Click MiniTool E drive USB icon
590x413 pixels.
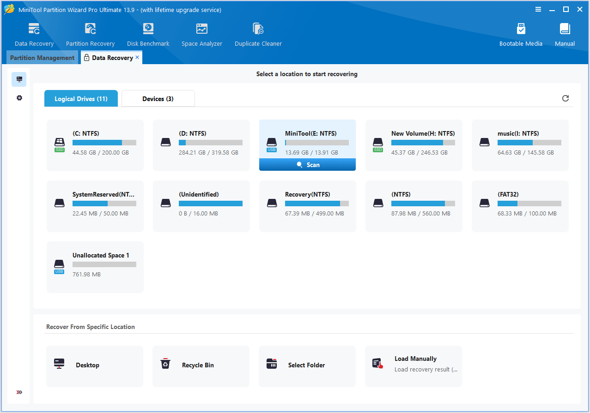pyautogui.click(x=272, y=144)
